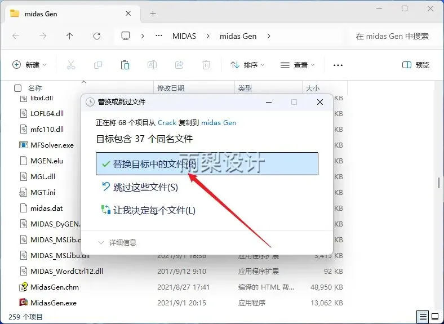Click the This PC monitor icon

(x=126, y=36)
